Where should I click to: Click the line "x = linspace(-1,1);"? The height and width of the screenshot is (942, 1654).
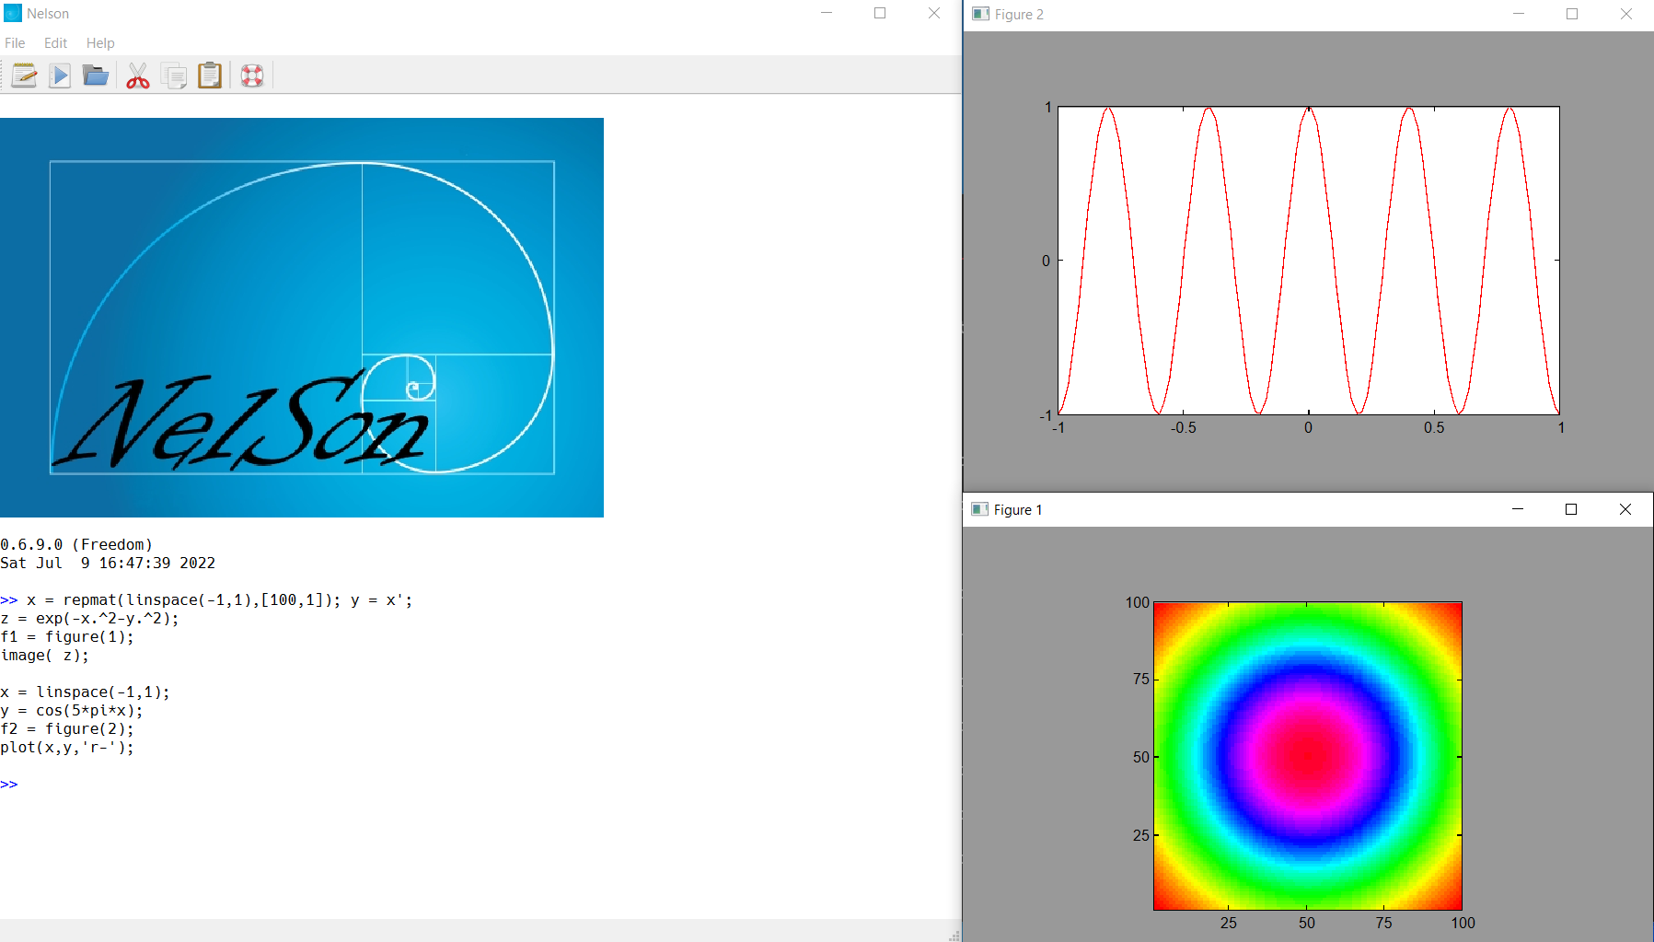pos(86,692)
